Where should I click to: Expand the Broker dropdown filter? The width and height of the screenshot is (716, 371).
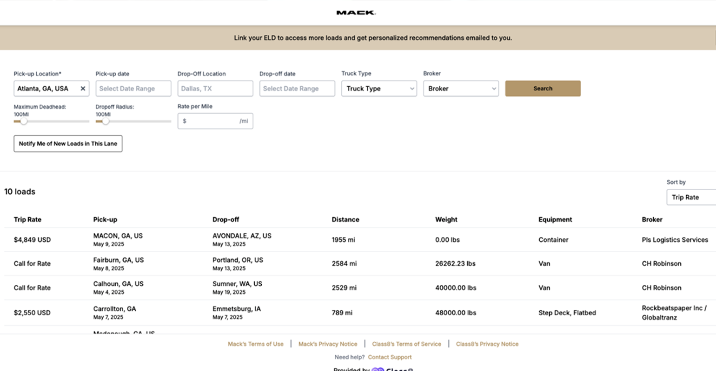point(461,89)
